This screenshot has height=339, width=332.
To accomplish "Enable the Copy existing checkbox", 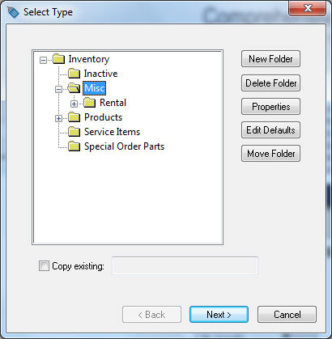I will (44, 266).
